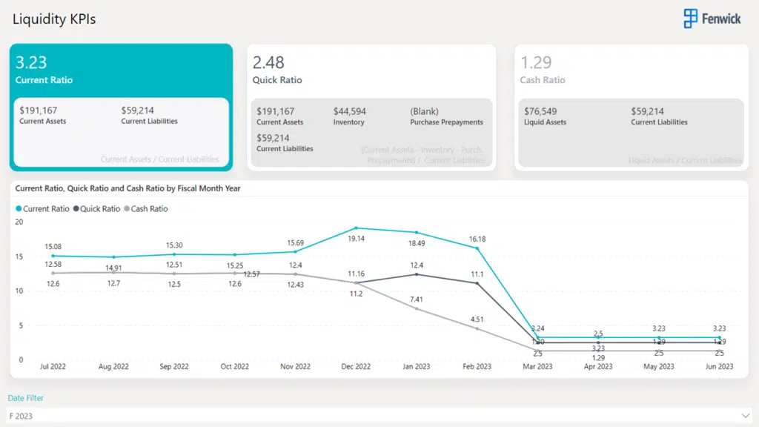Click the $44,594 Inventory value

[350, 111]
